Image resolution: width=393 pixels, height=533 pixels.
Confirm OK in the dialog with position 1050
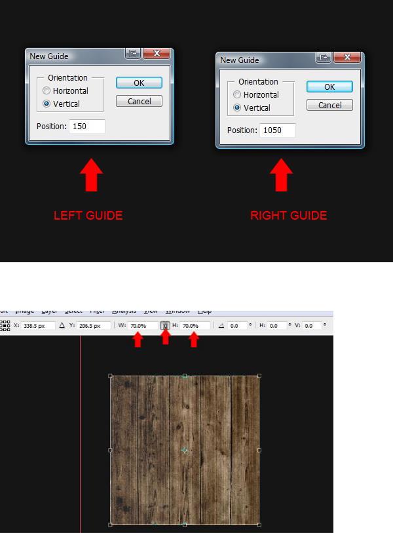[x=329, y=87]
